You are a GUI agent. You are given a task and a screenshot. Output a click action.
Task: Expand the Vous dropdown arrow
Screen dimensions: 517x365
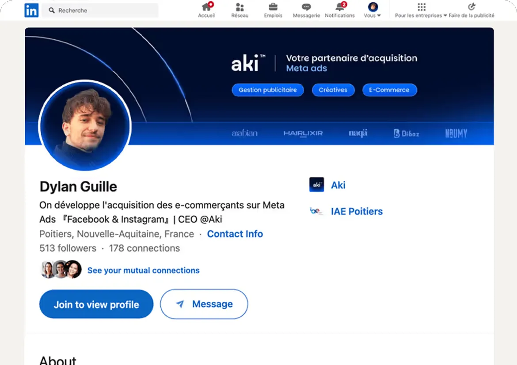[379, 15]
